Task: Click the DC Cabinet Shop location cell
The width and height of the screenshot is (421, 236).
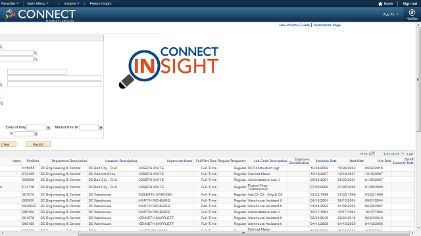Action: click(x=102, y=174)
